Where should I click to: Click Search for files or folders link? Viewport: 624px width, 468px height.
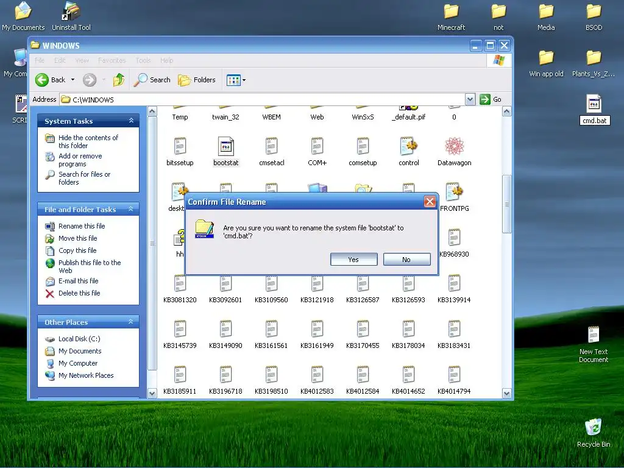(84, 179)
